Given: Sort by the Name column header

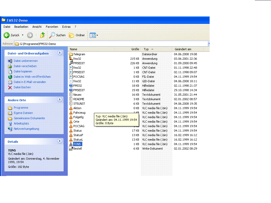Looking at the screenshot, I should (91, 49).
